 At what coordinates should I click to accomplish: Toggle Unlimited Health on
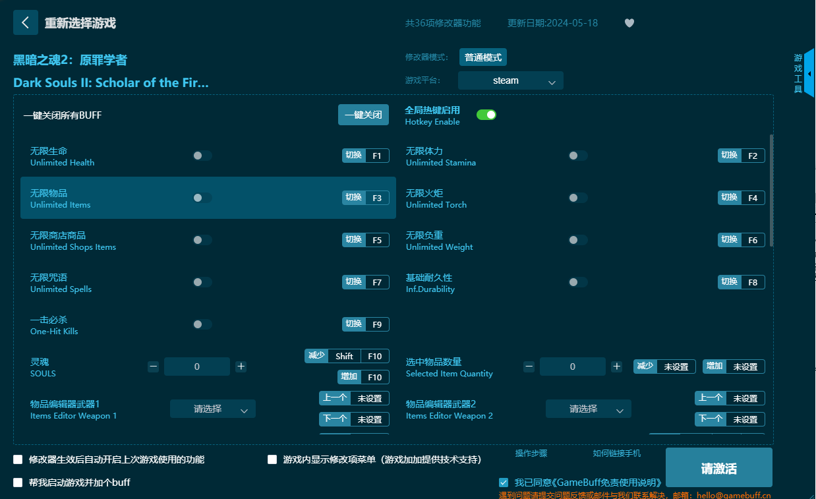point(202,155)
